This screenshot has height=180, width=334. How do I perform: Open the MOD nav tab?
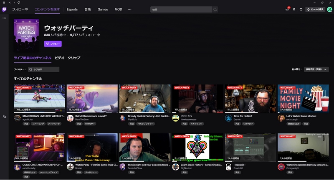[118, 10]
